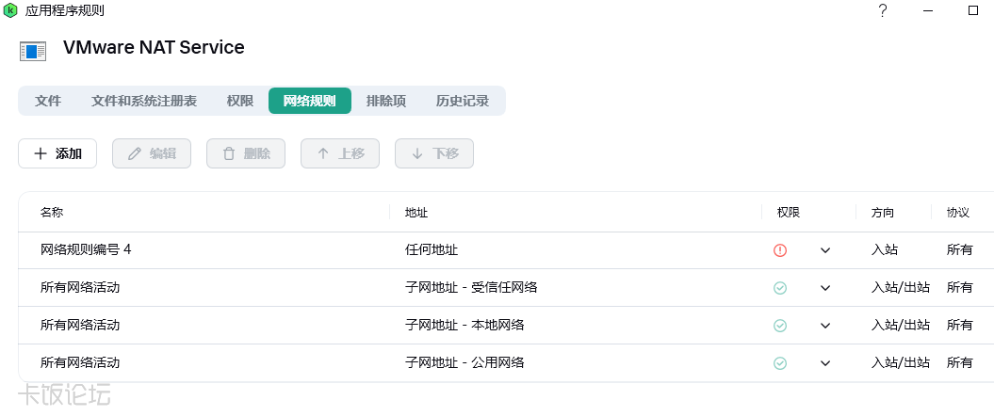Click the 权限 column header
Screen dimensions: 994x416
(x=789, y=212)
